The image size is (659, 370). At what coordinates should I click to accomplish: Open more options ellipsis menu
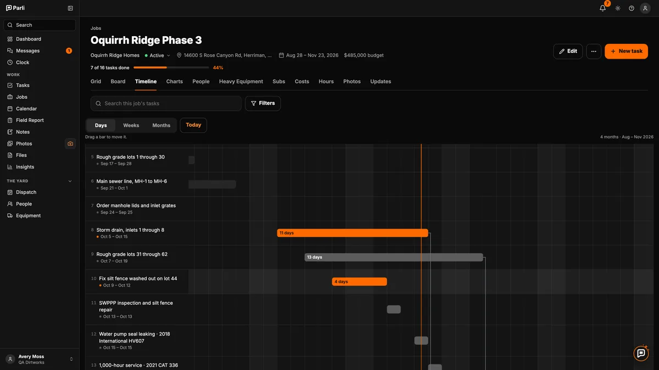click(x=594, y=51)
